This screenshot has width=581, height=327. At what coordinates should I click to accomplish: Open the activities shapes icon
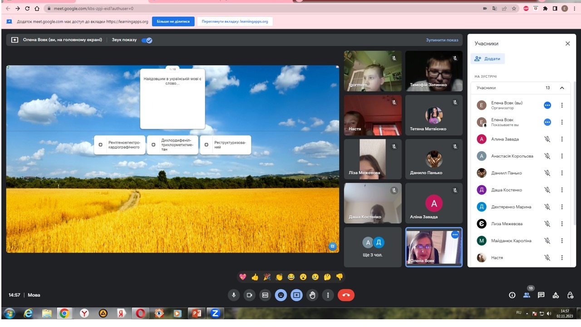556,295
